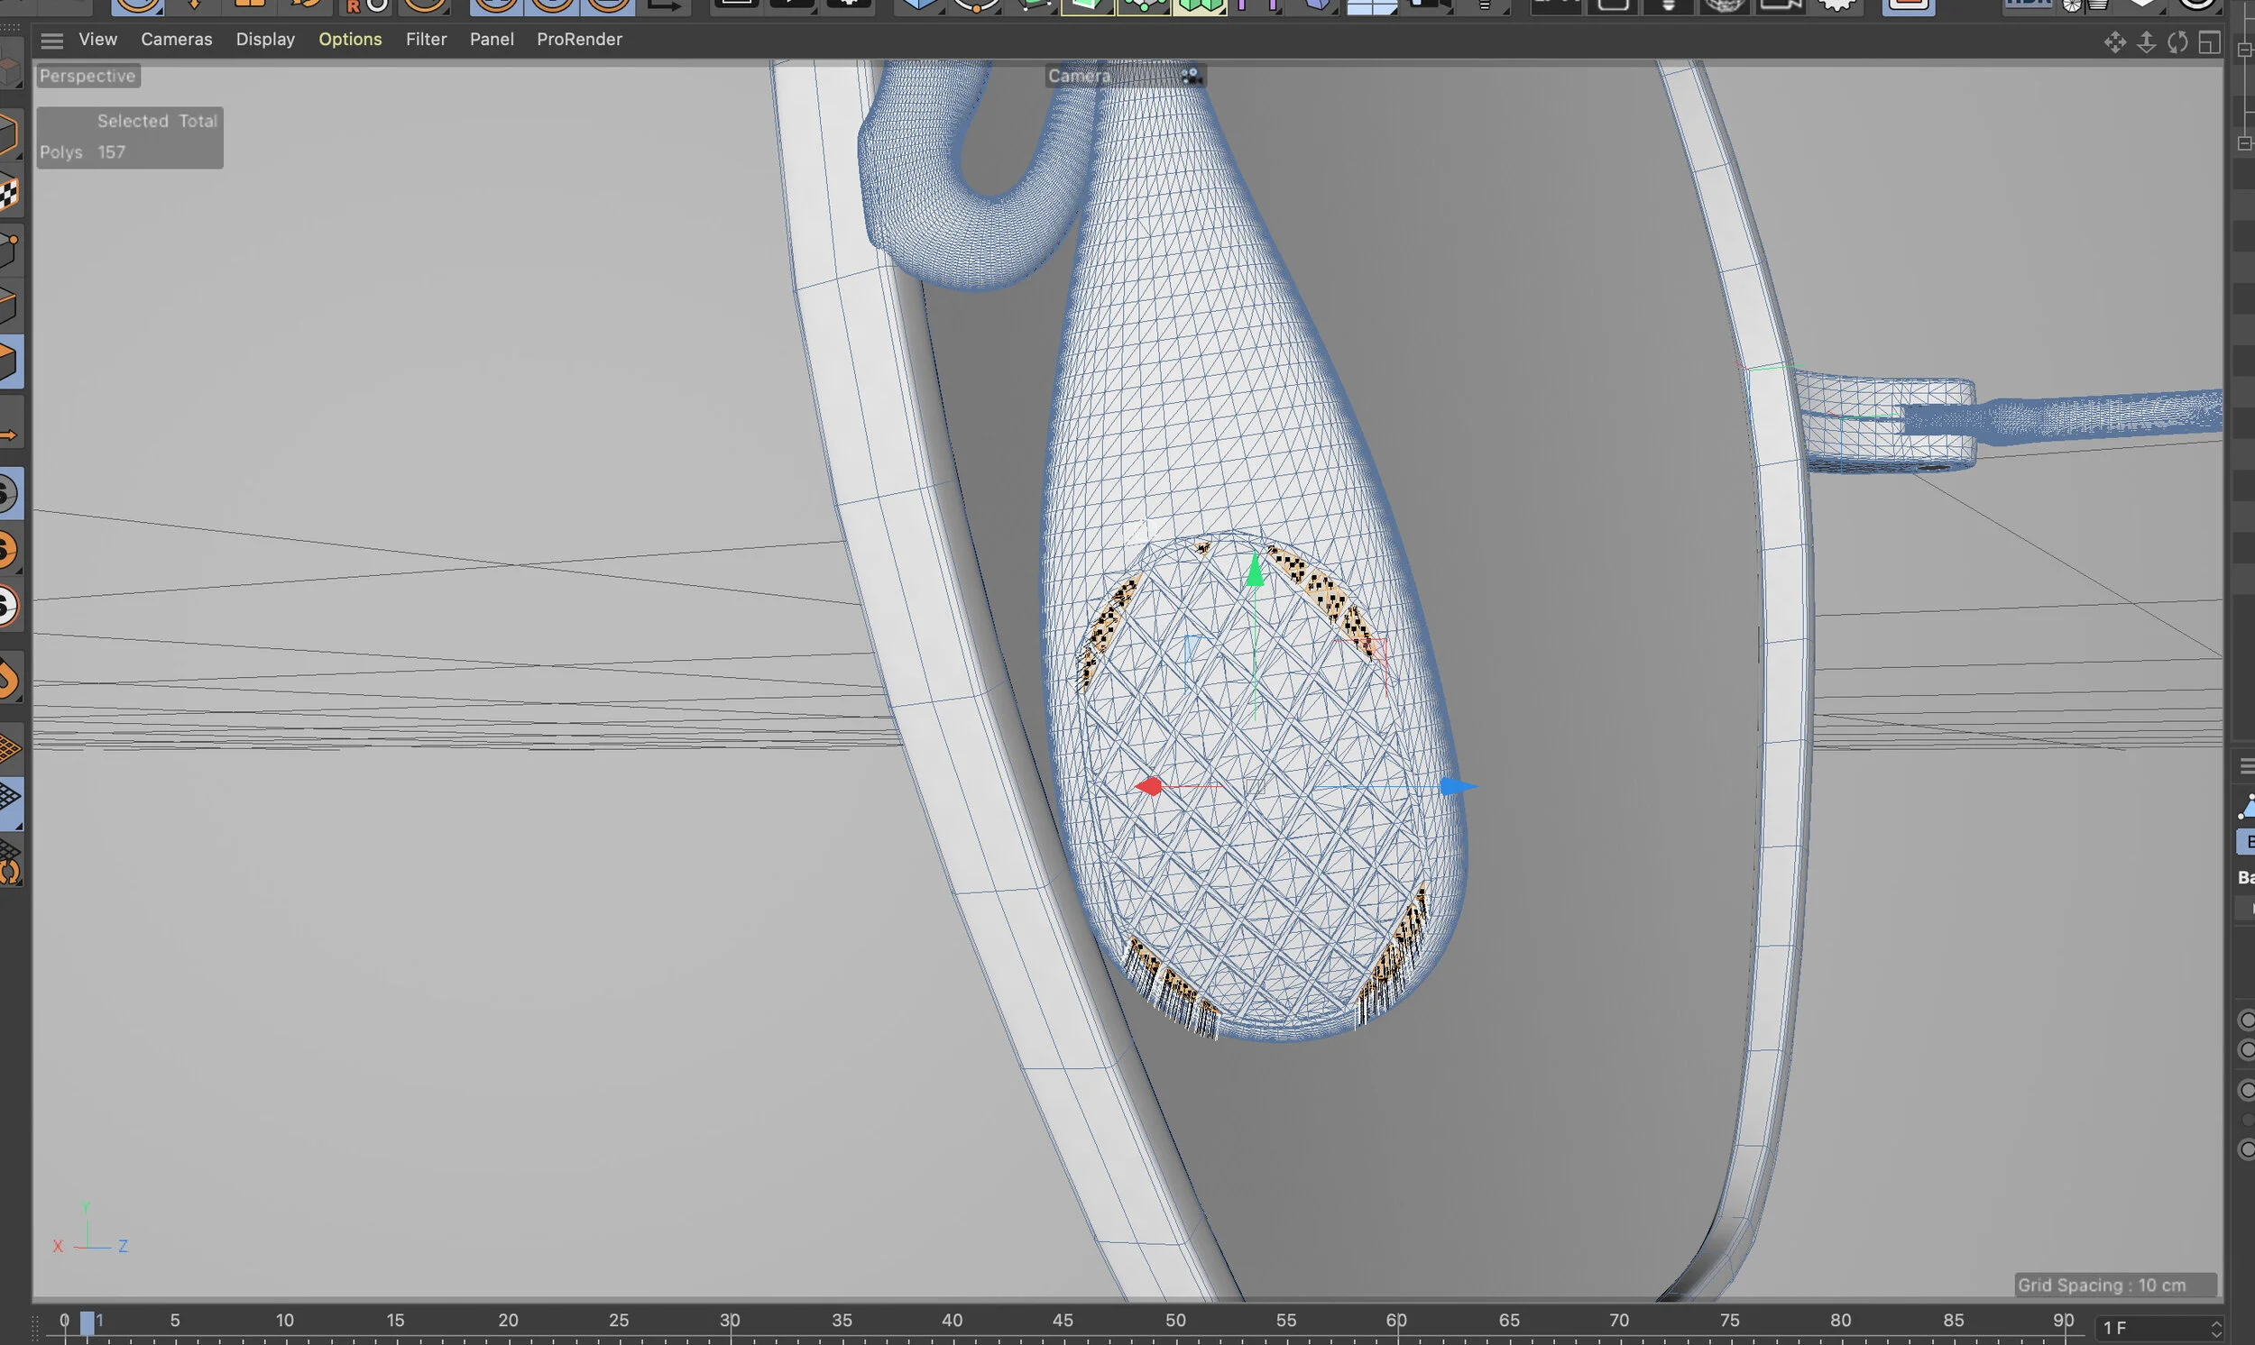Expand the primitive object dropdown arrow
Screen dimensions: 2255x1345
tap(943, 14)
